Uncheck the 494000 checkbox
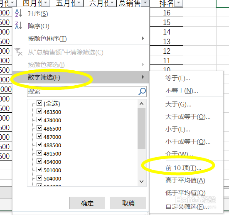Screen dimensions: 229x215 click(39, 161)
